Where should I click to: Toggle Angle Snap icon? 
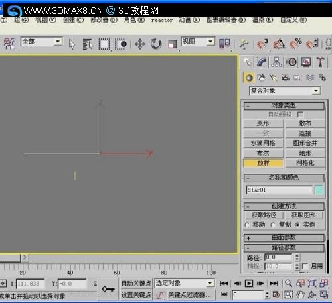tap(279, 44)
